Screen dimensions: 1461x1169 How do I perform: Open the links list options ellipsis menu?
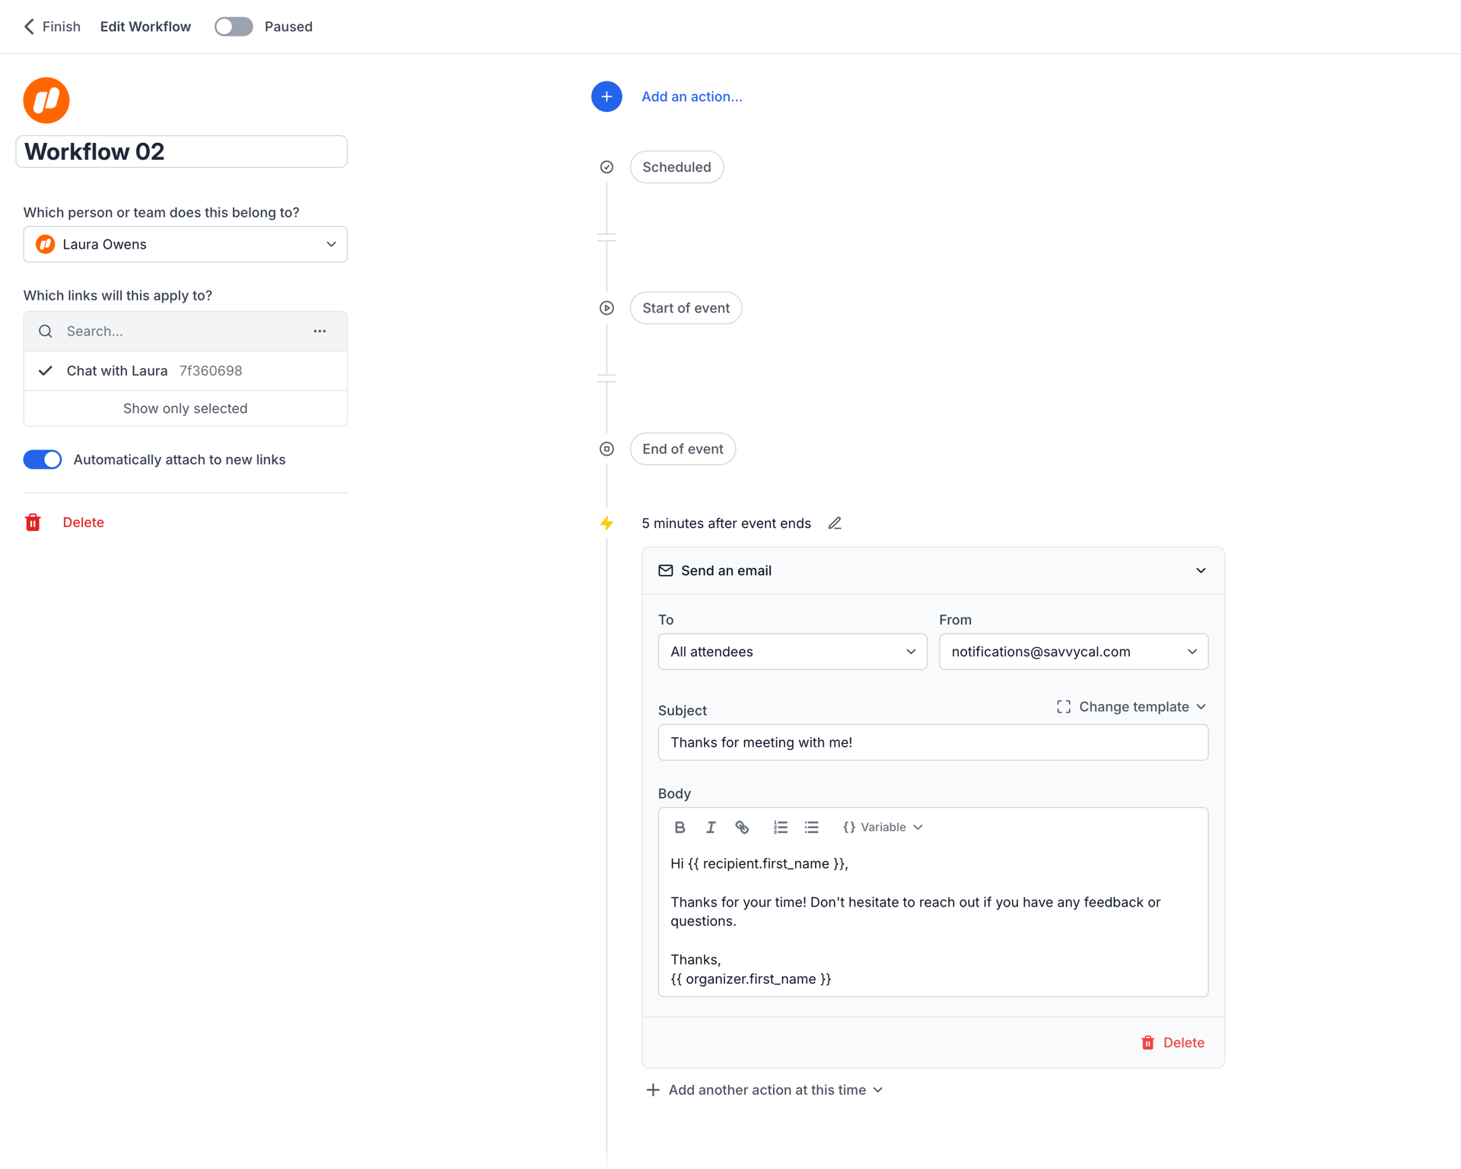tap(320, 331)
